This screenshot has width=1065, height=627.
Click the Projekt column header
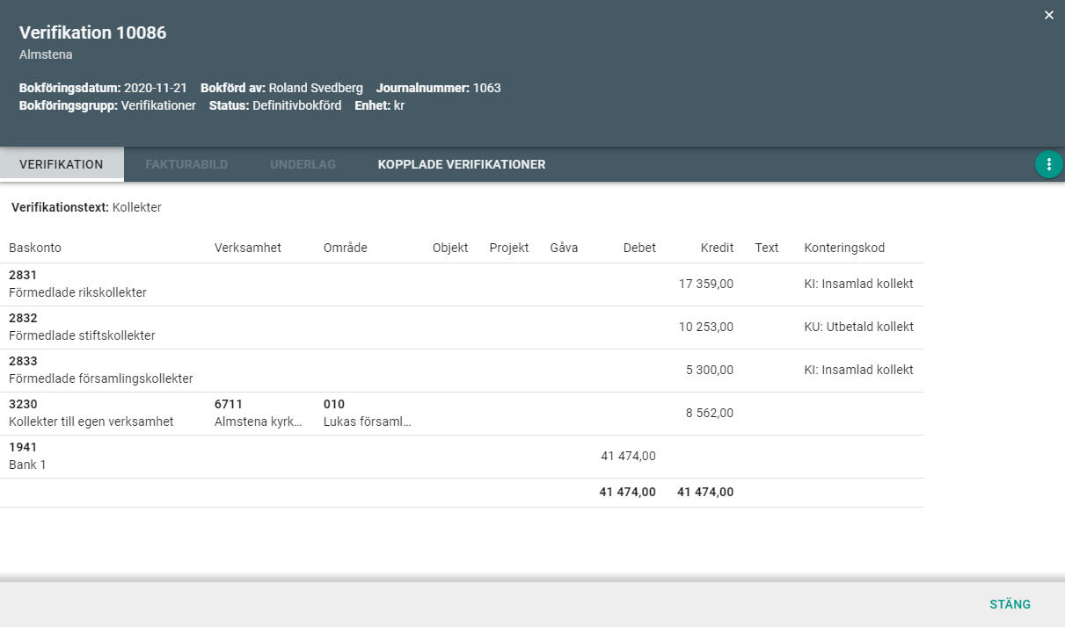coord(509,248)
